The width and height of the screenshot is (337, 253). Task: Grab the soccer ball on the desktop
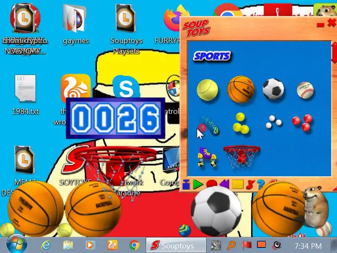216,212
